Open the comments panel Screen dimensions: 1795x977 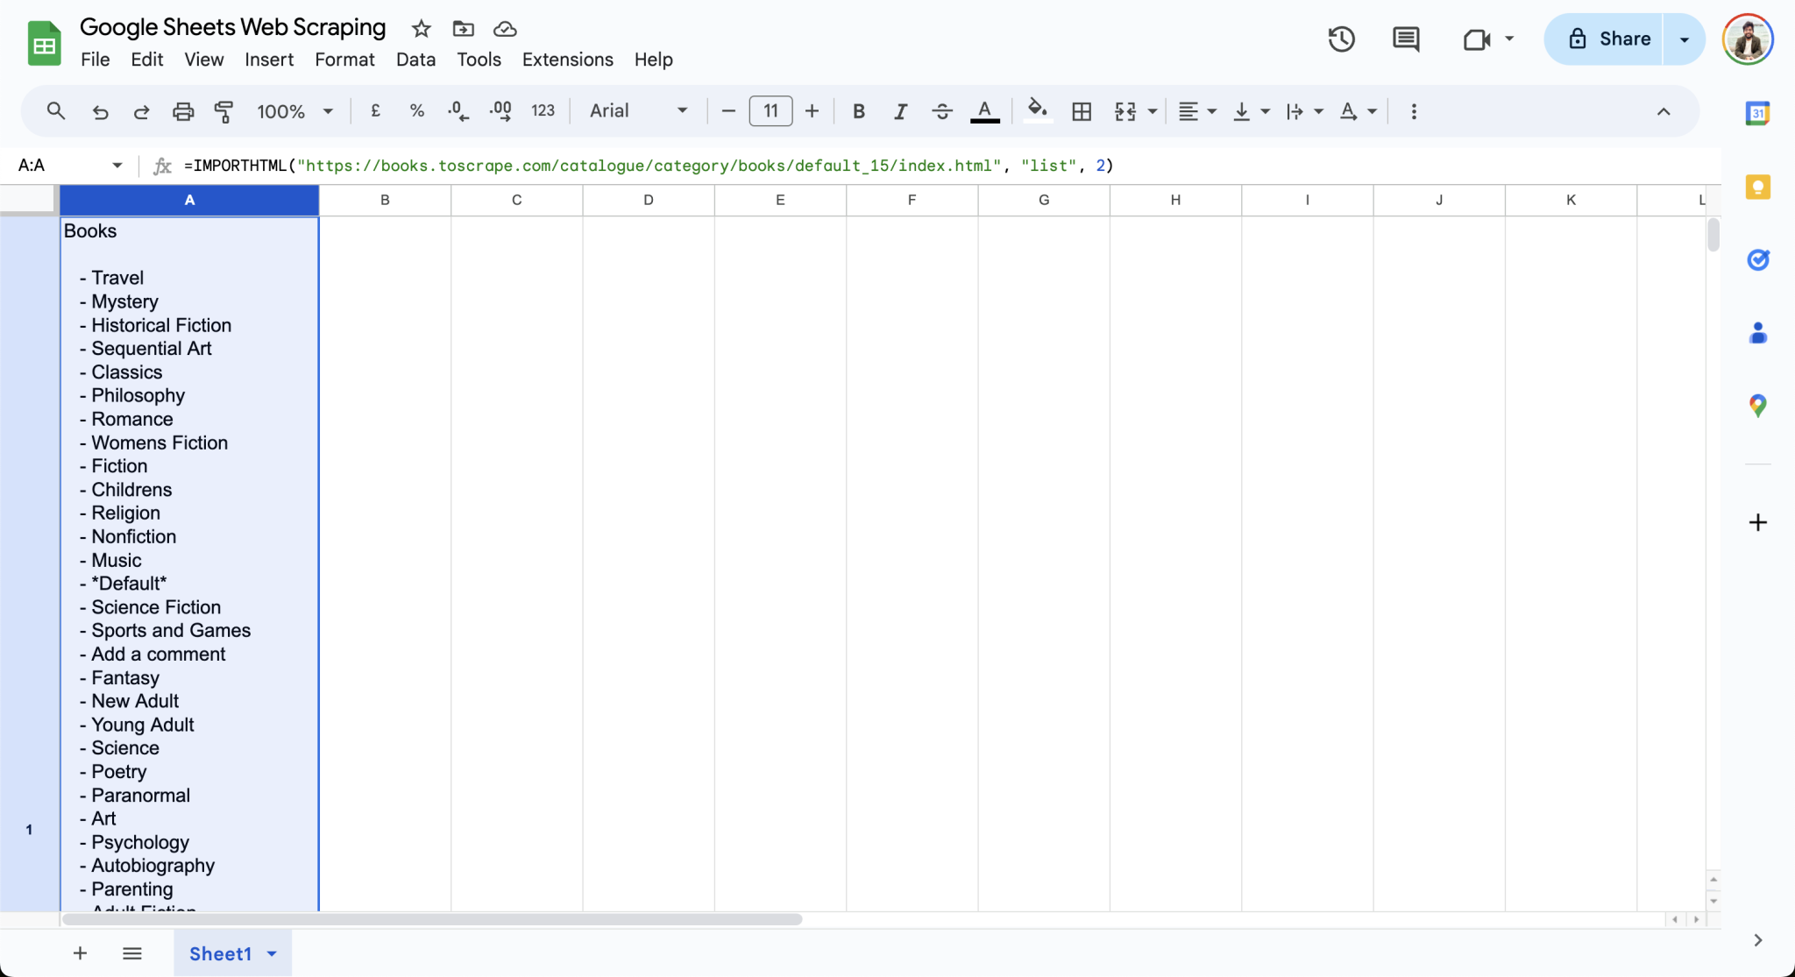click(x=1405, y=39)
